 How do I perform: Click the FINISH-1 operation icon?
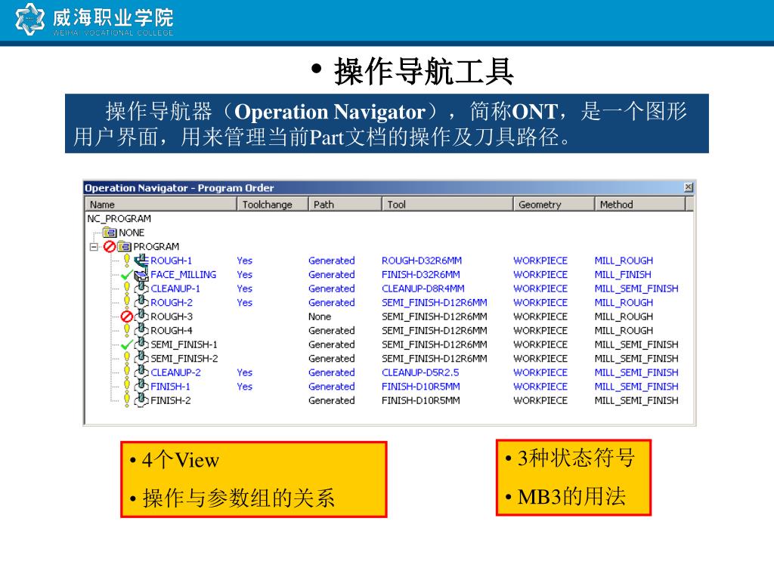(x=141, y=386)
